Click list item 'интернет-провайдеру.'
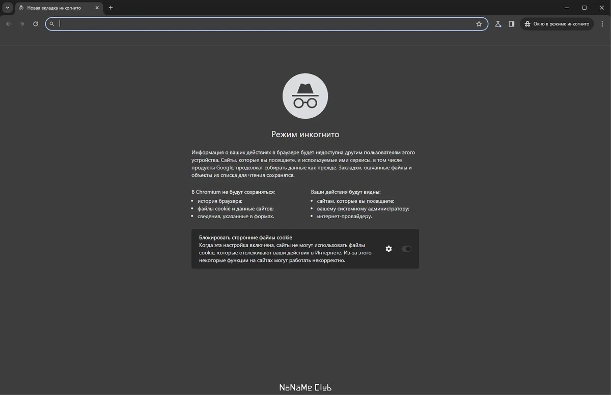This screenshot has height=395, width=611. (x=344, y=216)
